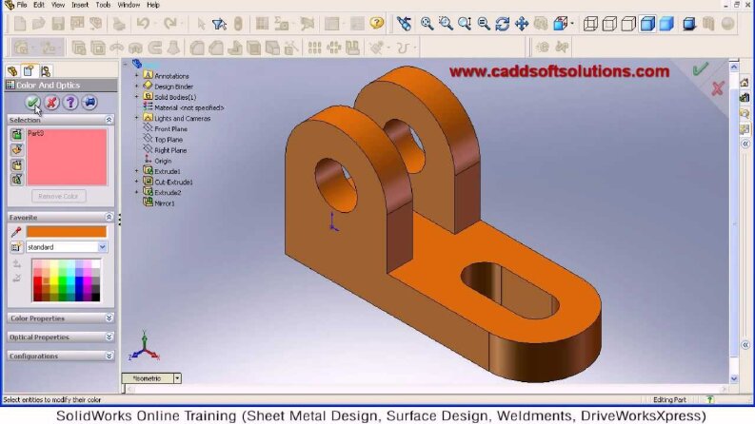Select Extrude2 in the feature tree
The width and height of the screenshot is (755, 424).
[168, 193]
